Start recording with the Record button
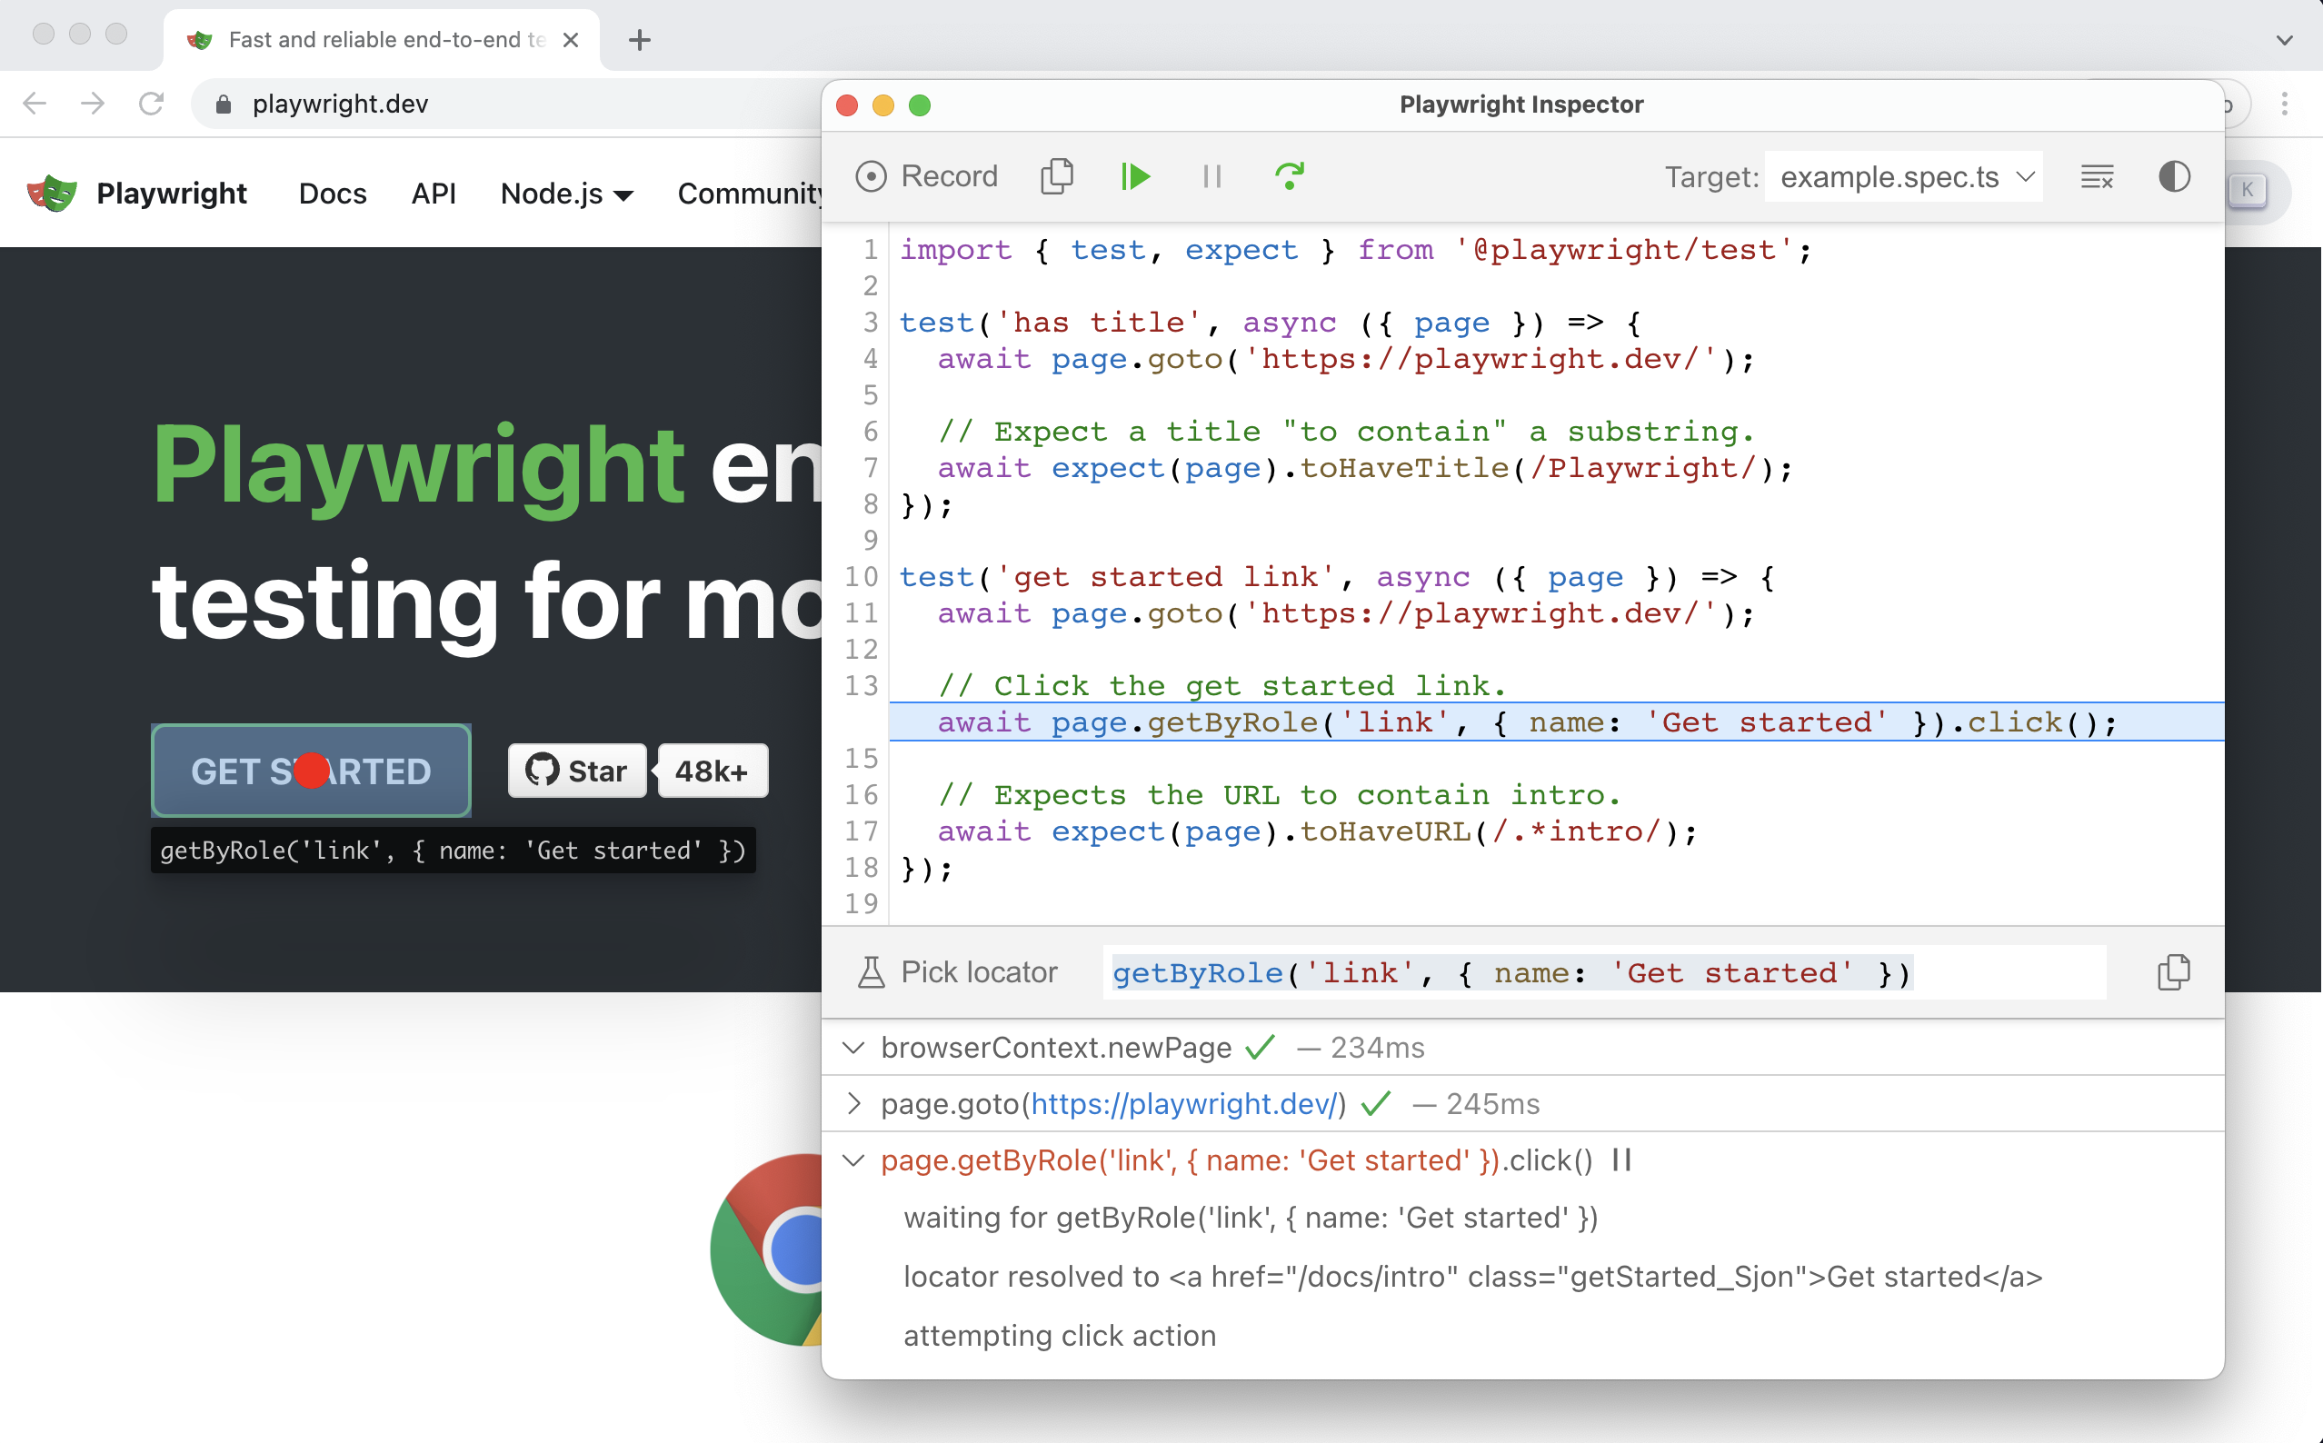The image size is (2323, 1443). point(926,176)
